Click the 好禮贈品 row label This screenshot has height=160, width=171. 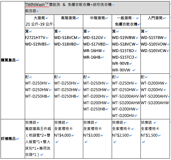(8, 139)
